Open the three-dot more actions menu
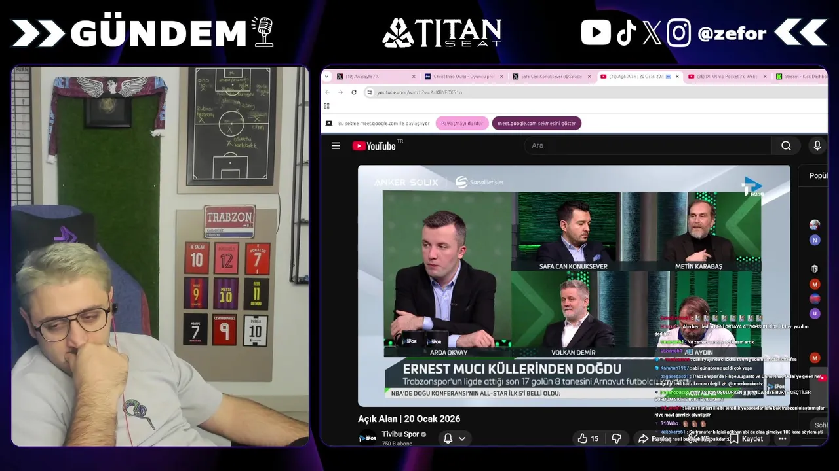 coord(782,438)
